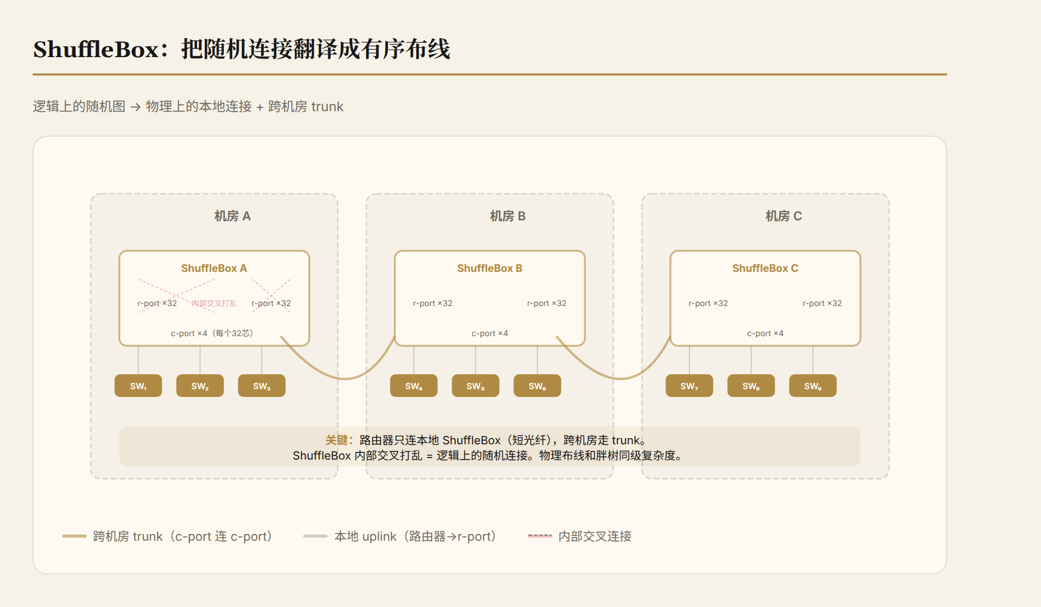The image size is (1041, 607).
Task: Click the 本地 uplink legend swatch
Action: pos(315,536)
